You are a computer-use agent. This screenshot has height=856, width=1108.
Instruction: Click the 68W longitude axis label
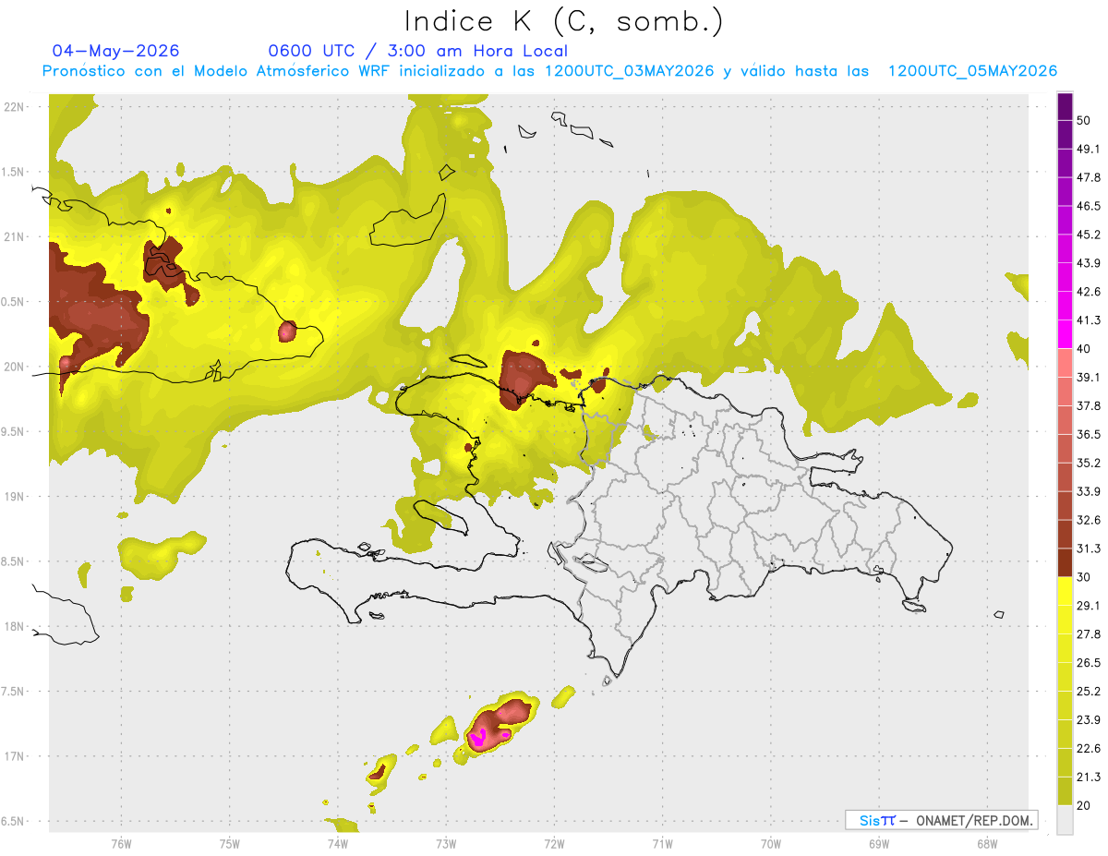[987, 843]
